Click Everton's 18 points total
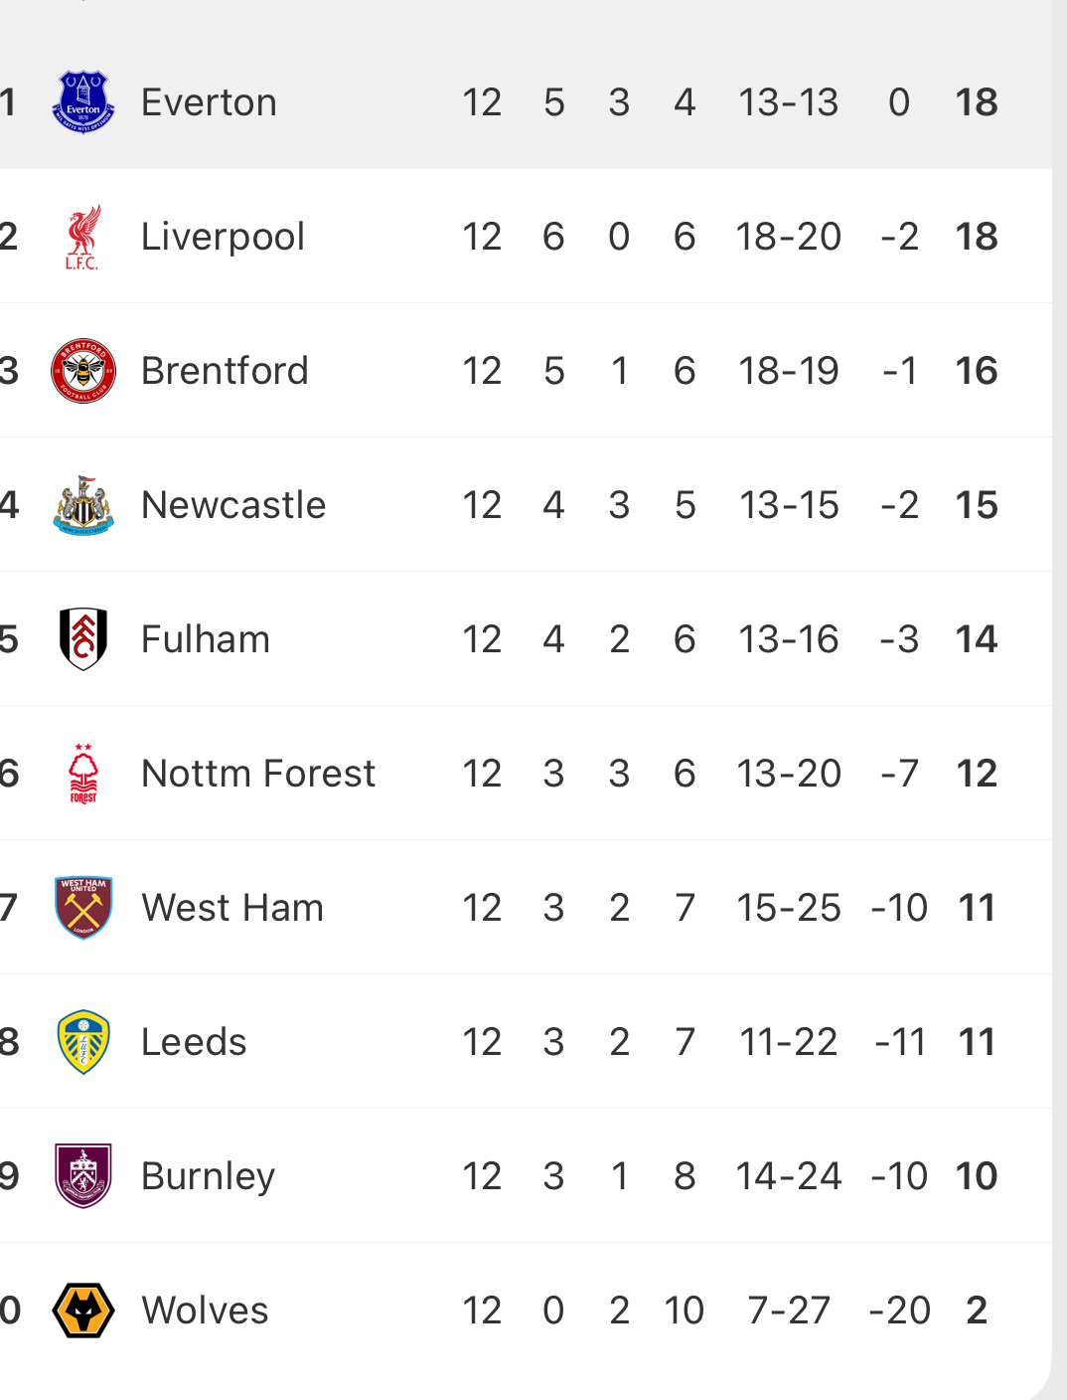This screenshot has height=1400, width=1067. click(x=976, y=102)
